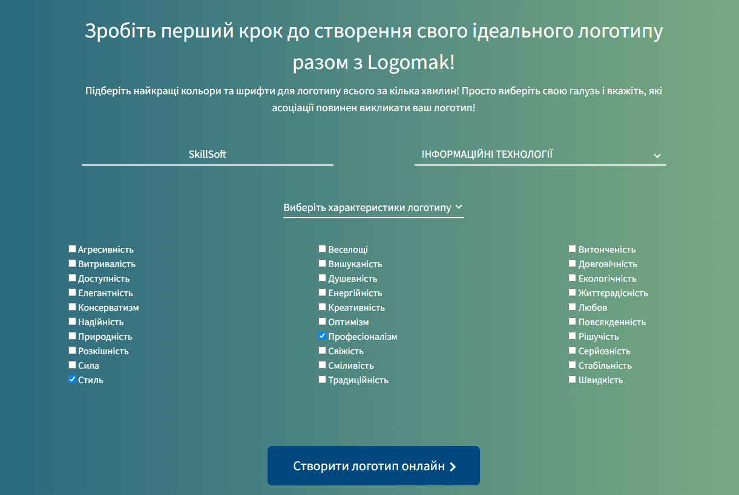
Task: Check the Екологічність option
Action: pos(572,278)
